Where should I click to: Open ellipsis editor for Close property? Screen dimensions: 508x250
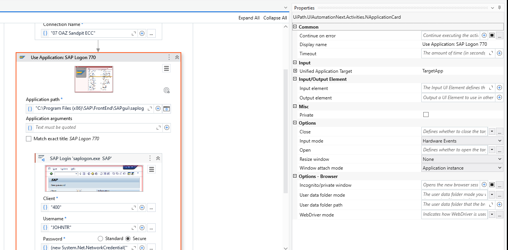click(500, 132)
